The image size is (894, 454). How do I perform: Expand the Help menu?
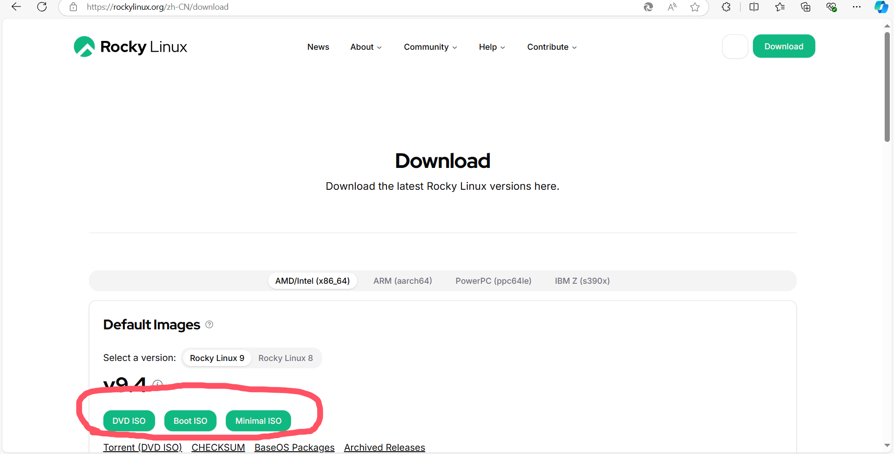coord(492,47)
